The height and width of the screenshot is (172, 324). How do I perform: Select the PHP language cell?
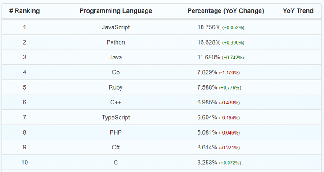click(x=116, y=132)
